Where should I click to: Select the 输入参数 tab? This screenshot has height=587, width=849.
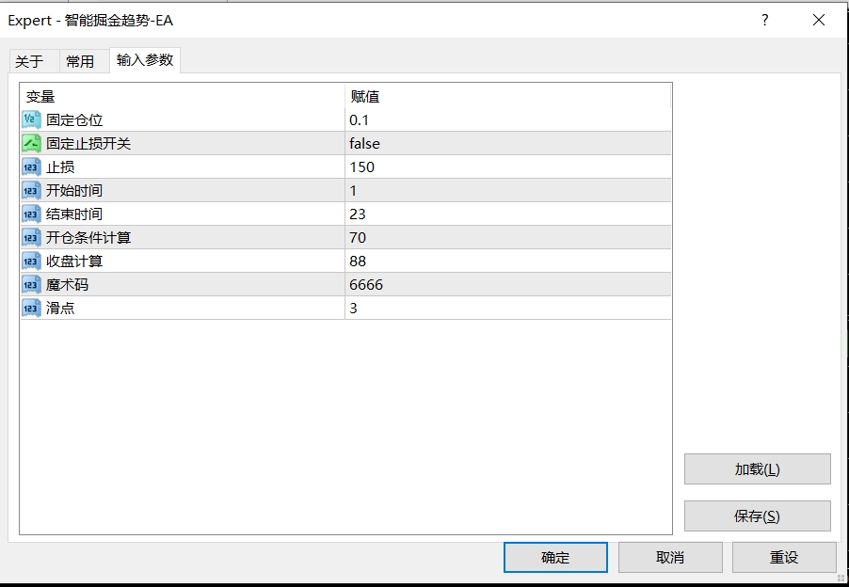pos(145,60)
